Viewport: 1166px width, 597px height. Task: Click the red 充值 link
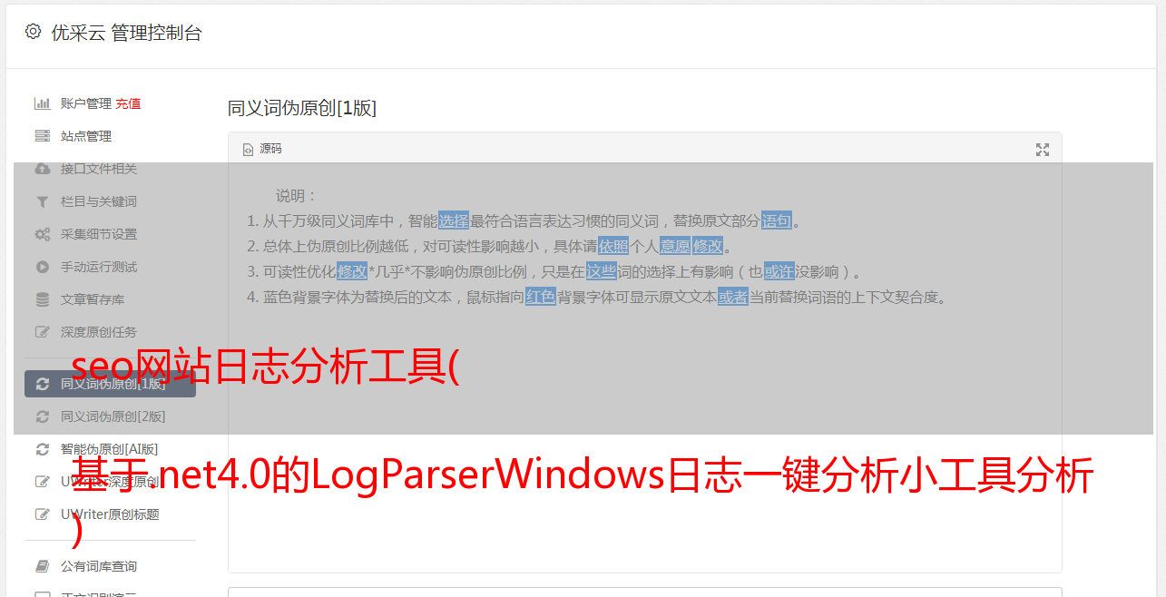[x=128, y=103]
